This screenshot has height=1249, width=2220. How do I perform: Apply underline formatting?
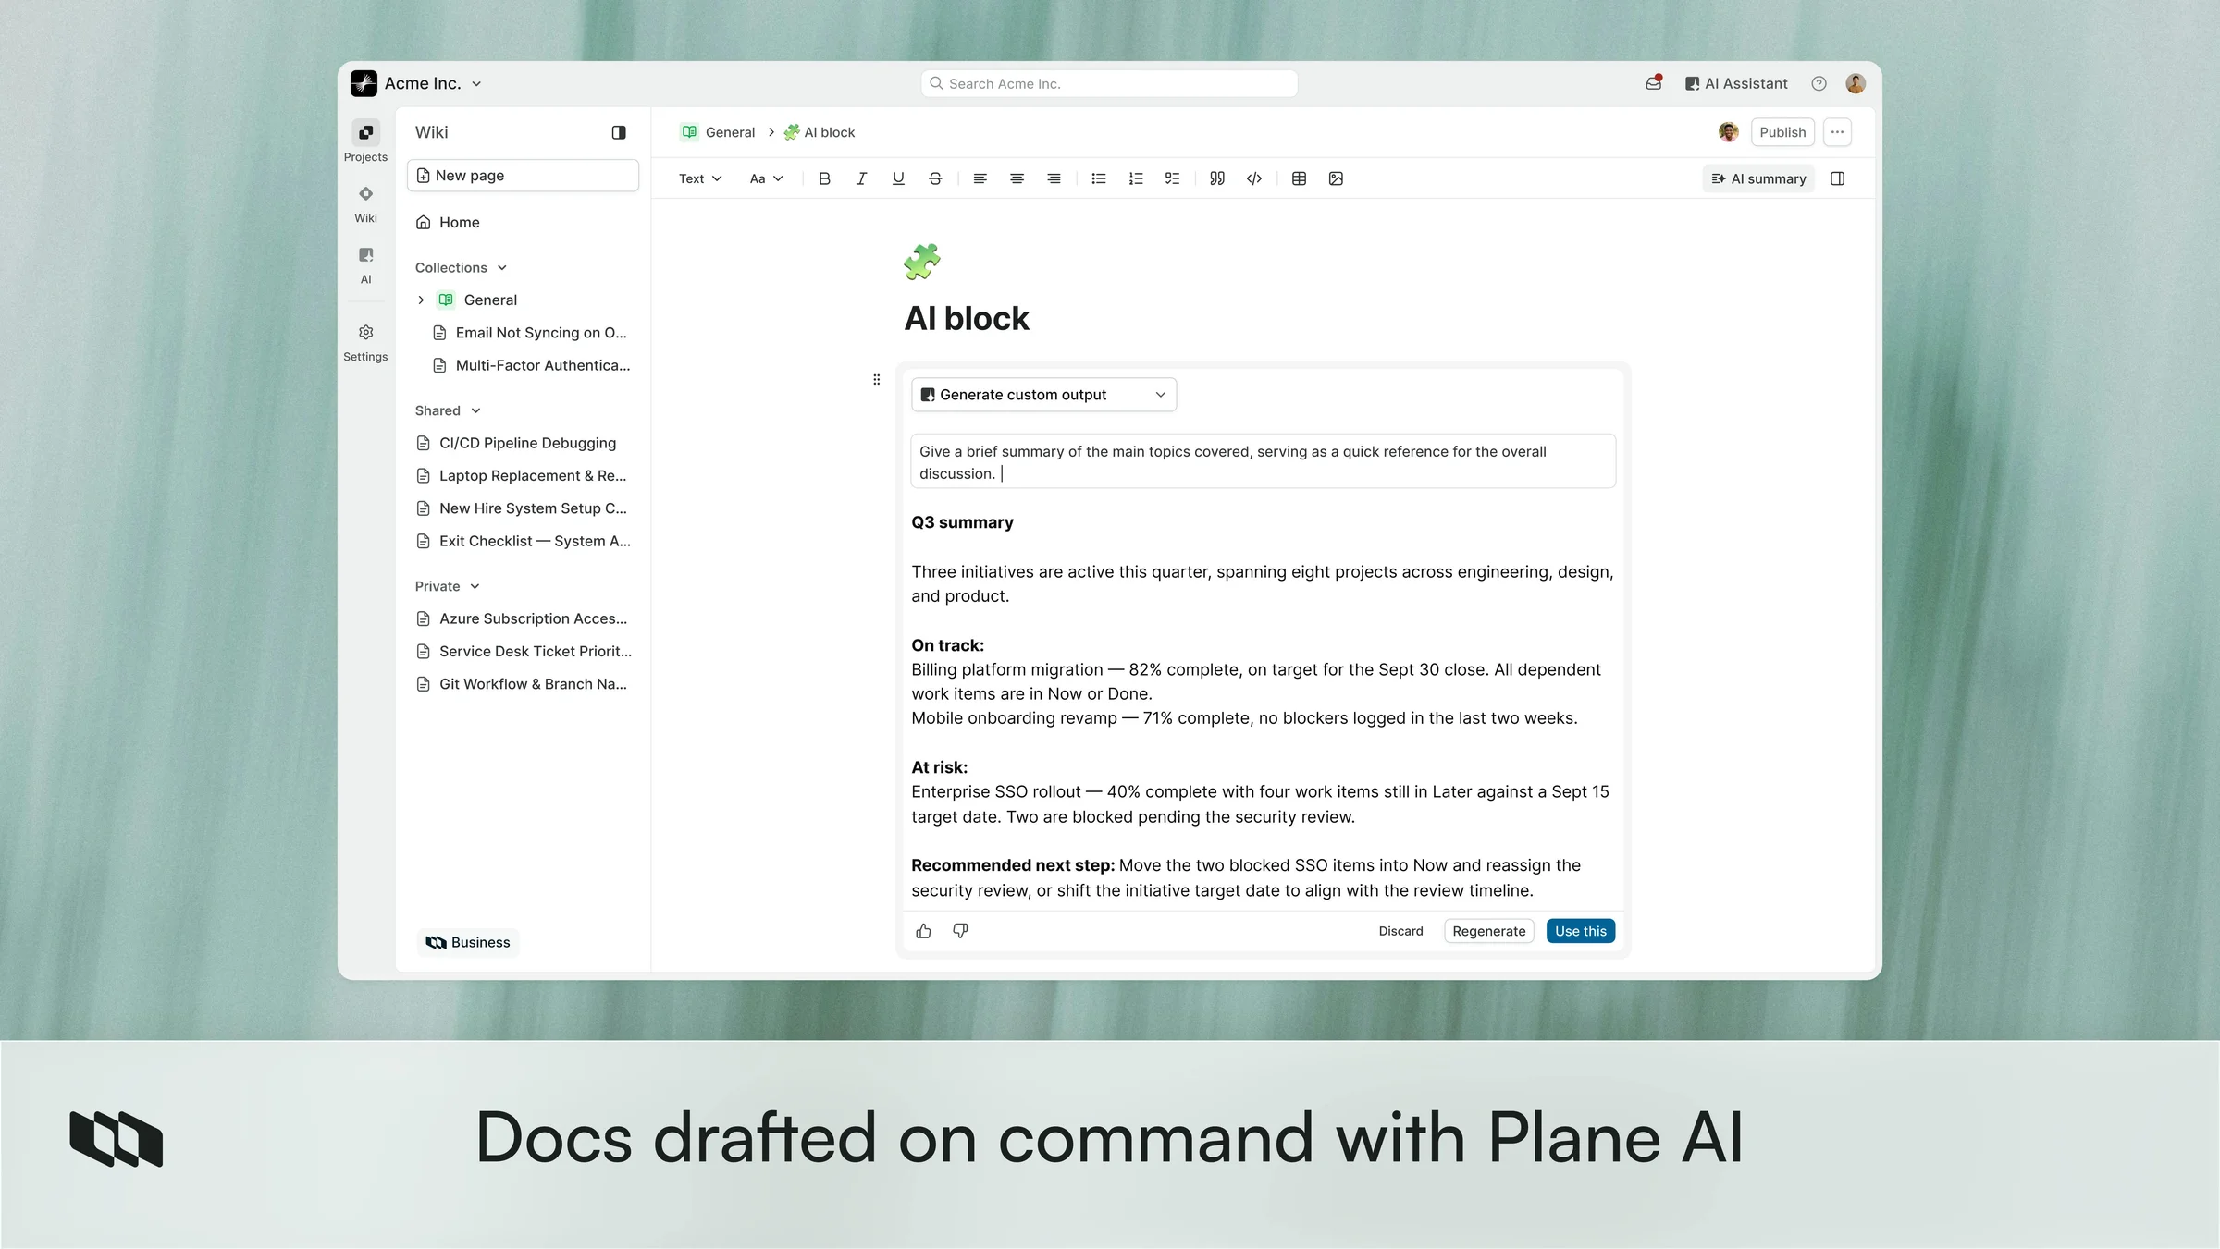(898, 178)
